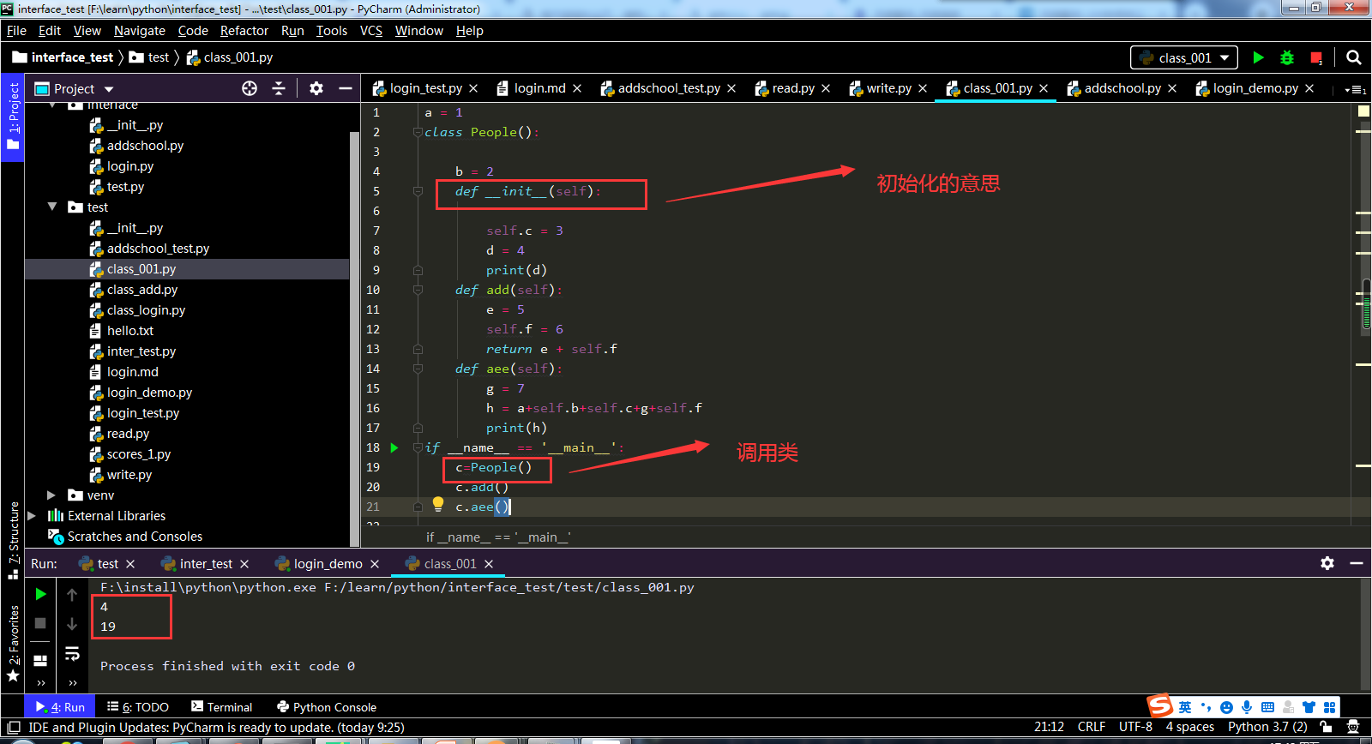Viewport: 1372px width, 744px height.
Task: Toggle soft-wrap in the Run console
Action: pyautogui.click(x=72, y=653)
